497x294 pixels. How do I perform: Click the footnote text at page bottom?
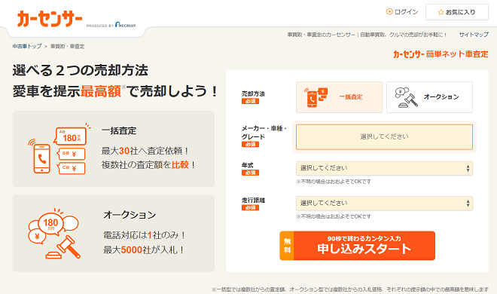350,289
